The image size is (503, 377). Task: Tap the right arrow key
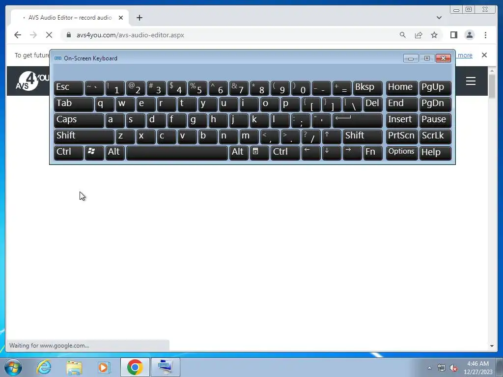[352, 153]
